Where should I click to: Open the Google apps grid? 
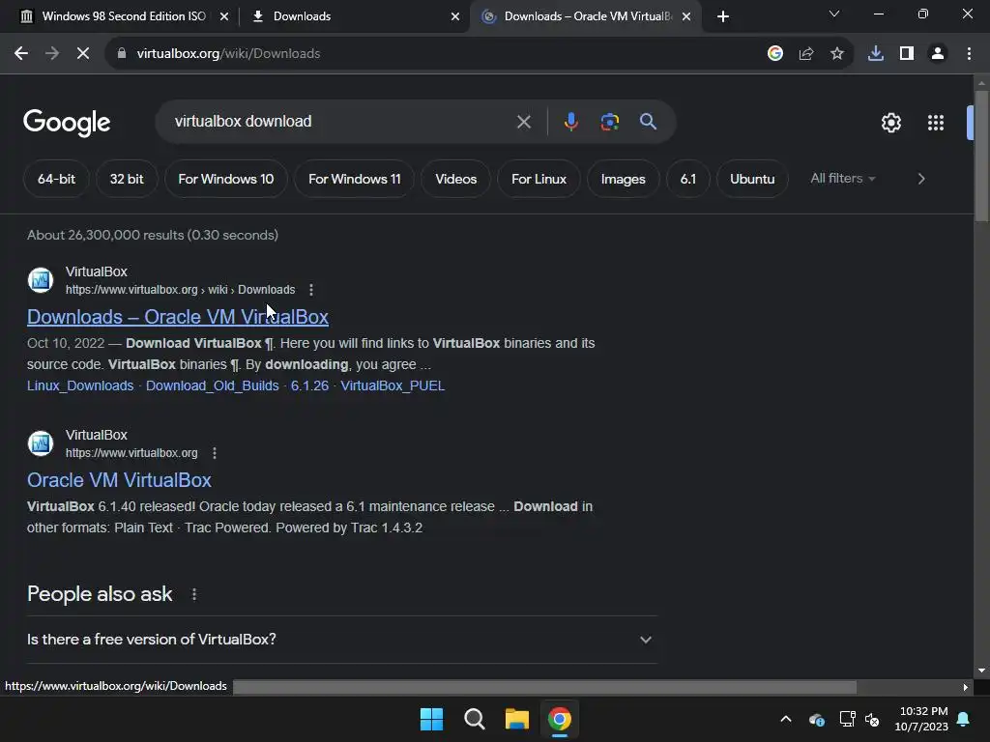coord(935,123)
